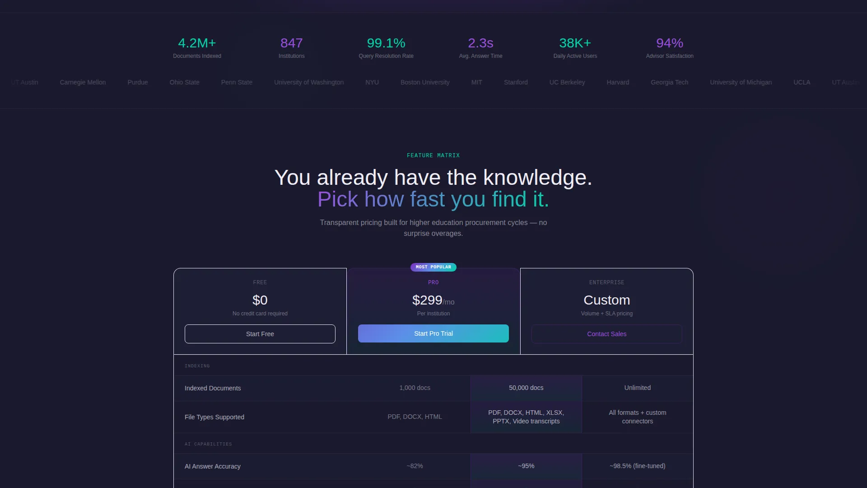Click the ~98.5% (fine-tuned) cell

(637, 466)
